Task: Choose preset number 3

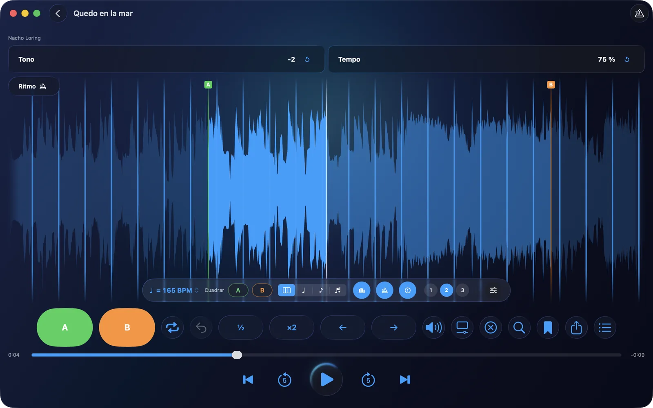Action: point(462,290)
